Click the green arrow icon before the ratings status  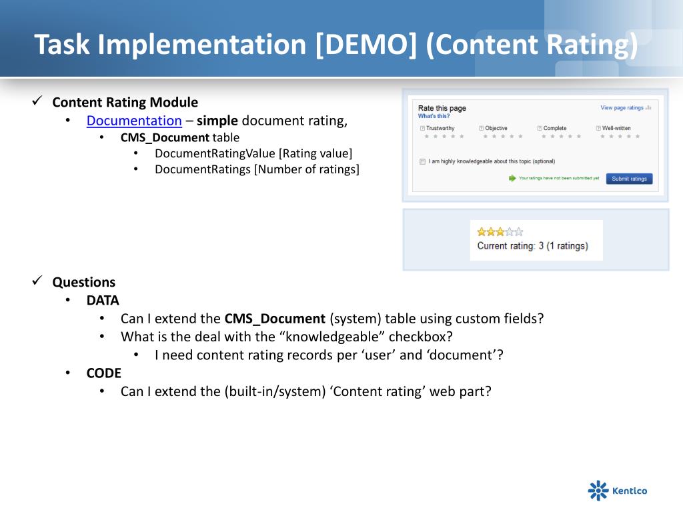tap(512, 178)
